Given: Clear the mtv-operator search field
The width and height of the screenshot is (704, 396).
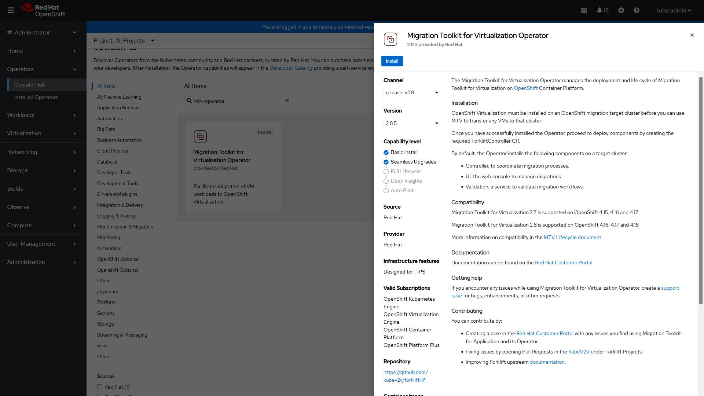Looking at the screenshot, I should 287,100.
